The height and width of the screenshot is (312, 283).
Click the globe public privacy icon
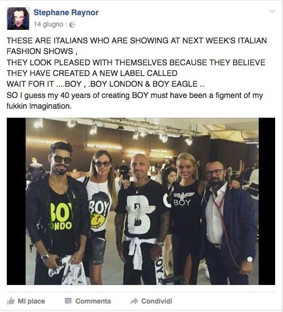pyautogui.click(x=72, y=25)
